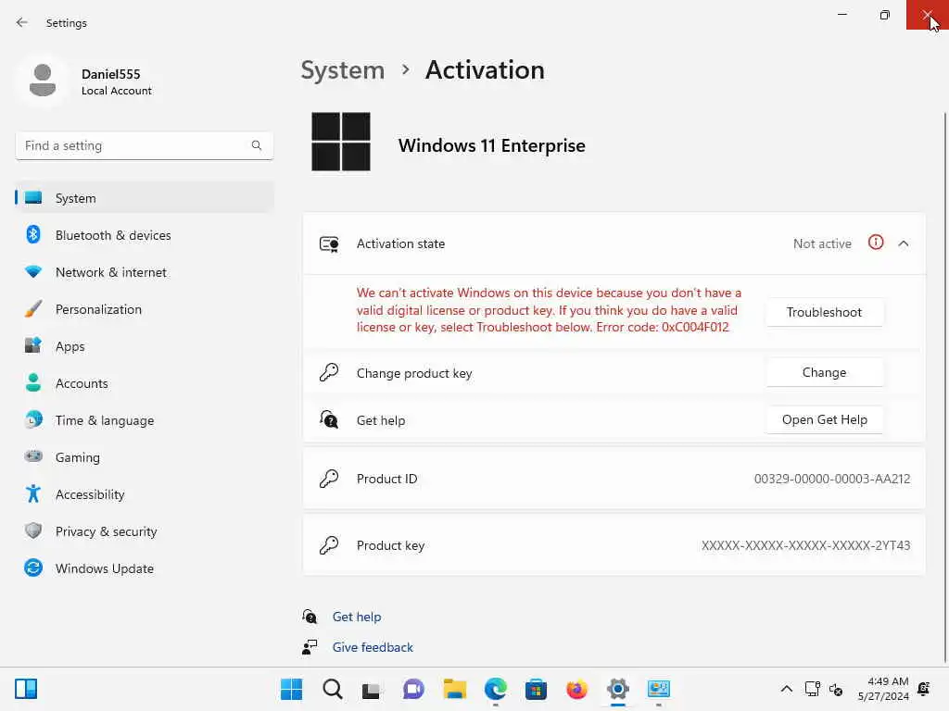The width and height of the screenshot is (949, 711).
Task: Click the network tray icon
Action: 812,689
